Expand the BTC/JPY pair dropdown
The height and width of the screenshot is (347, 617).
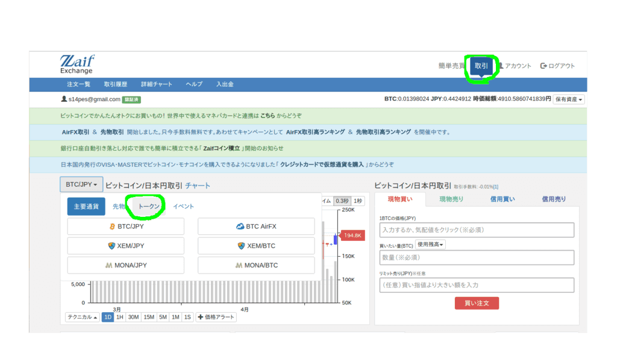81,184
